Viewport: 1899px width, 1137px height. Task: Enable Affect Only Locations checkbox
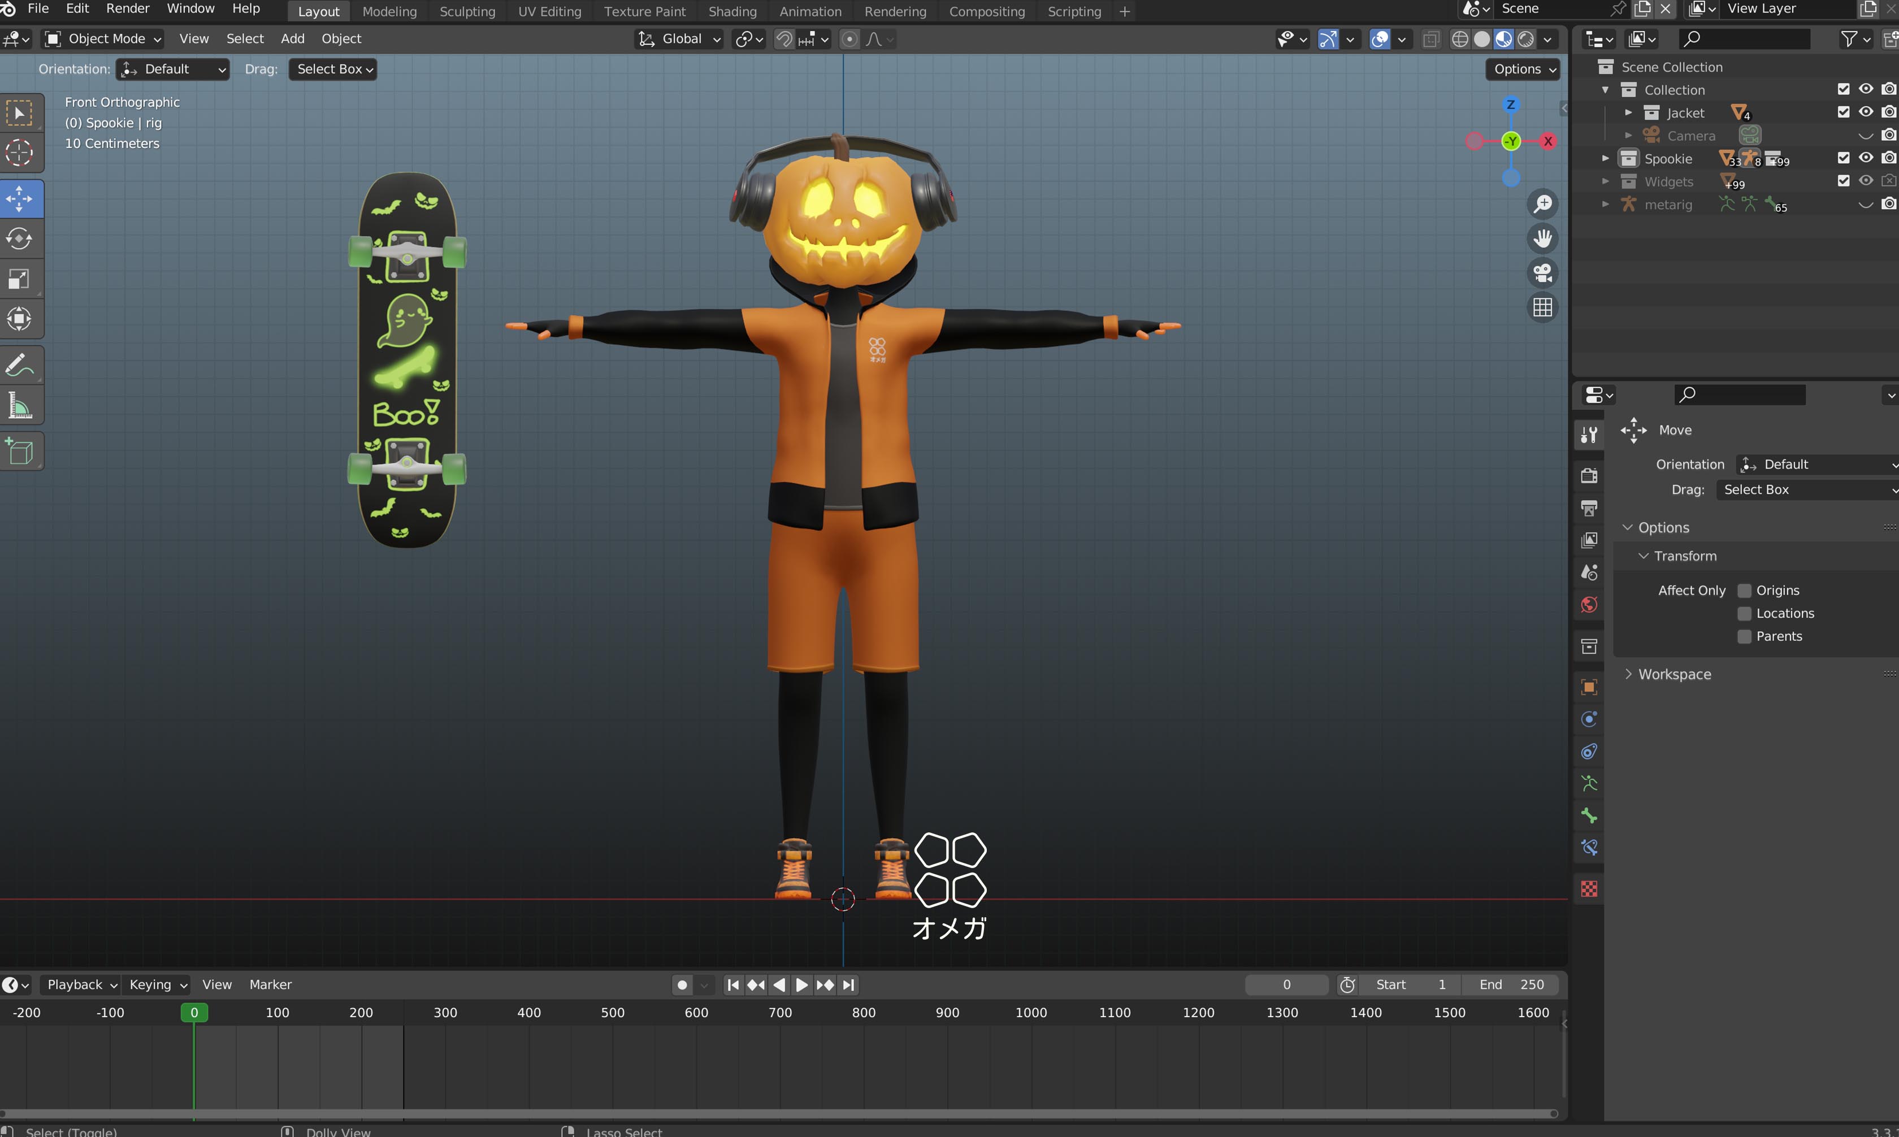pyautogui.click(x=1744, y=613)
